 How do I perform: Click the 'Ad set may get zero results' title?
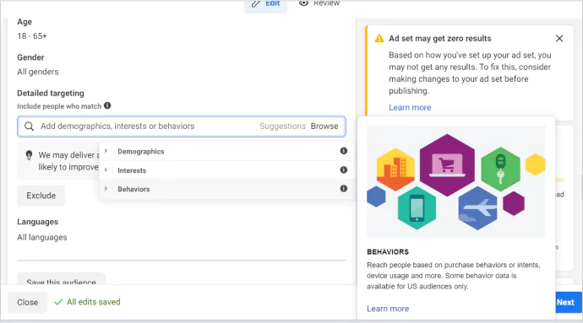click(x=440, y=38)
